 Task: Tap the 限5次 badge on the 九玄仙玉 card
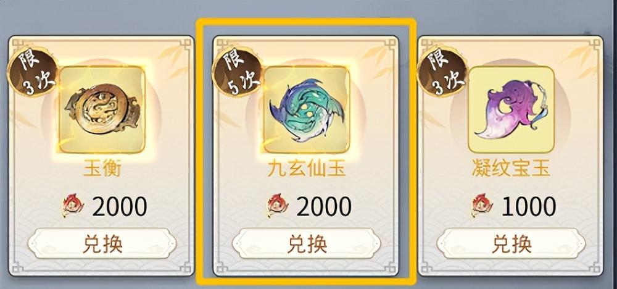tap(238, 71)
